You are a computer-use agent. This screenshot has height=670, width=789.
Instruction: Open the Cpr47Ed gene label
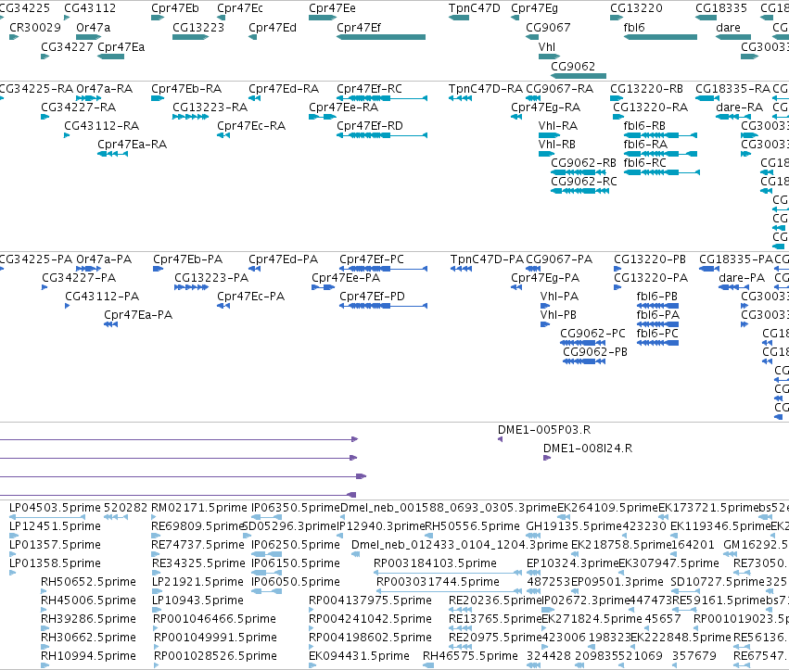[x=273, y=27]
